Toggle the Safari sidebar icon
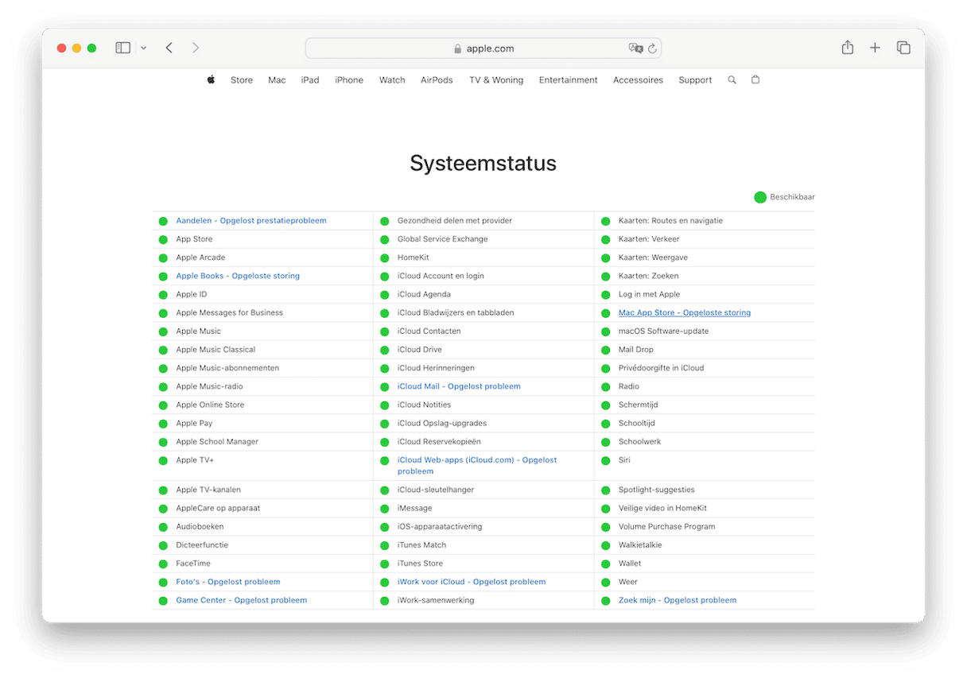Image resolution: width=967 pixels, height=678 pixels. pyautogui.click(x=122, y=48)
